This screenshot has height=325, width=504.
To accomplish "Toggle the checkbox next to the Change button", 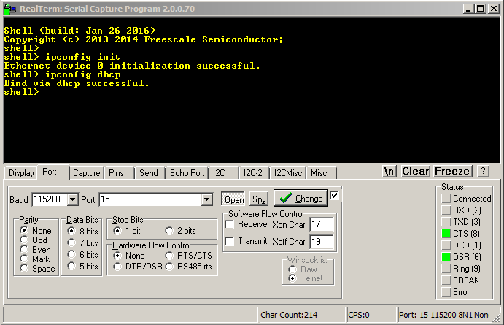I will [x=334, y=195].
